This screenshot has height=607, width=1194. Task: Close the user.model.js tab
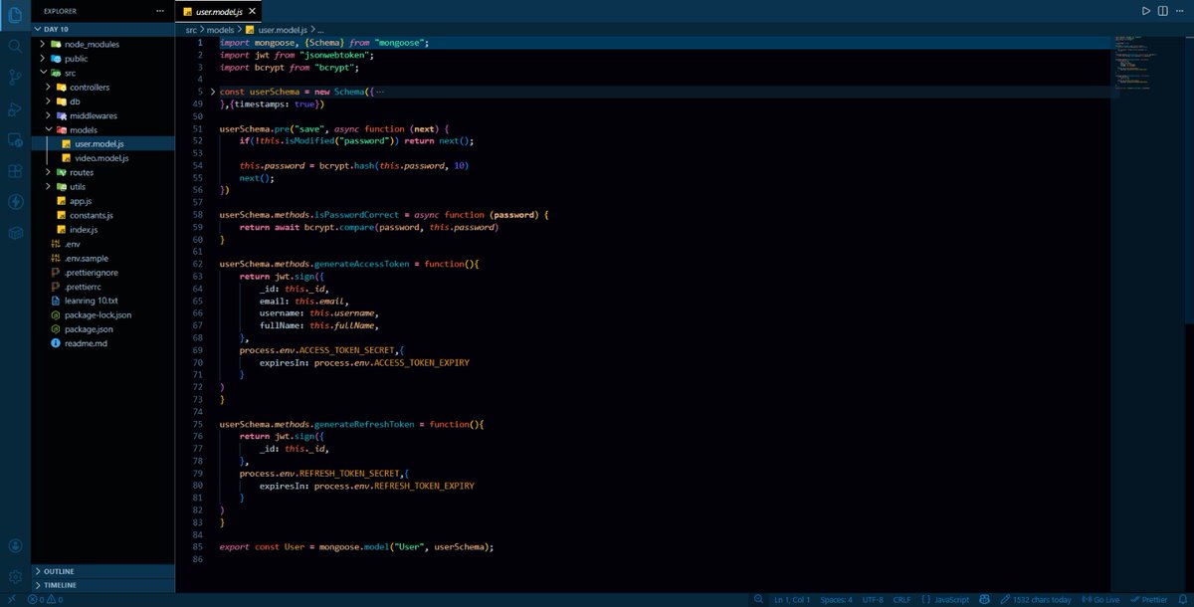(x=252, y=11)
